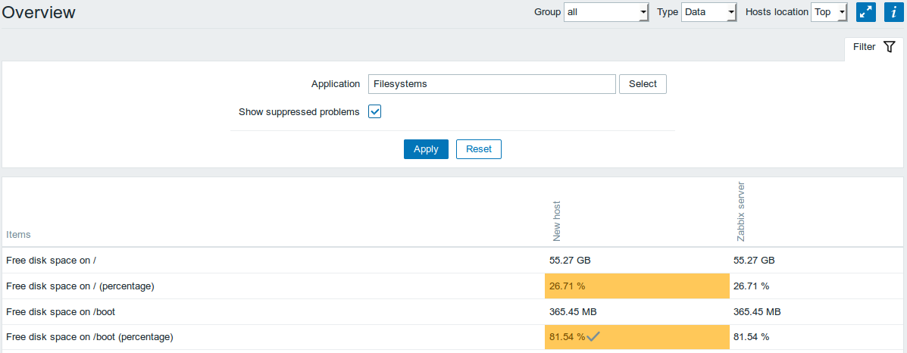Click Select next to Application field
907x353 pixels.
pos(643,84)
